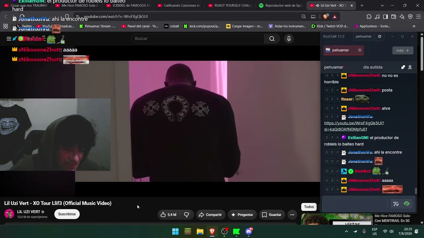The image size is (424, 238).
Task: Click the YouTube search magnifier button
Action: click(272, 39)
